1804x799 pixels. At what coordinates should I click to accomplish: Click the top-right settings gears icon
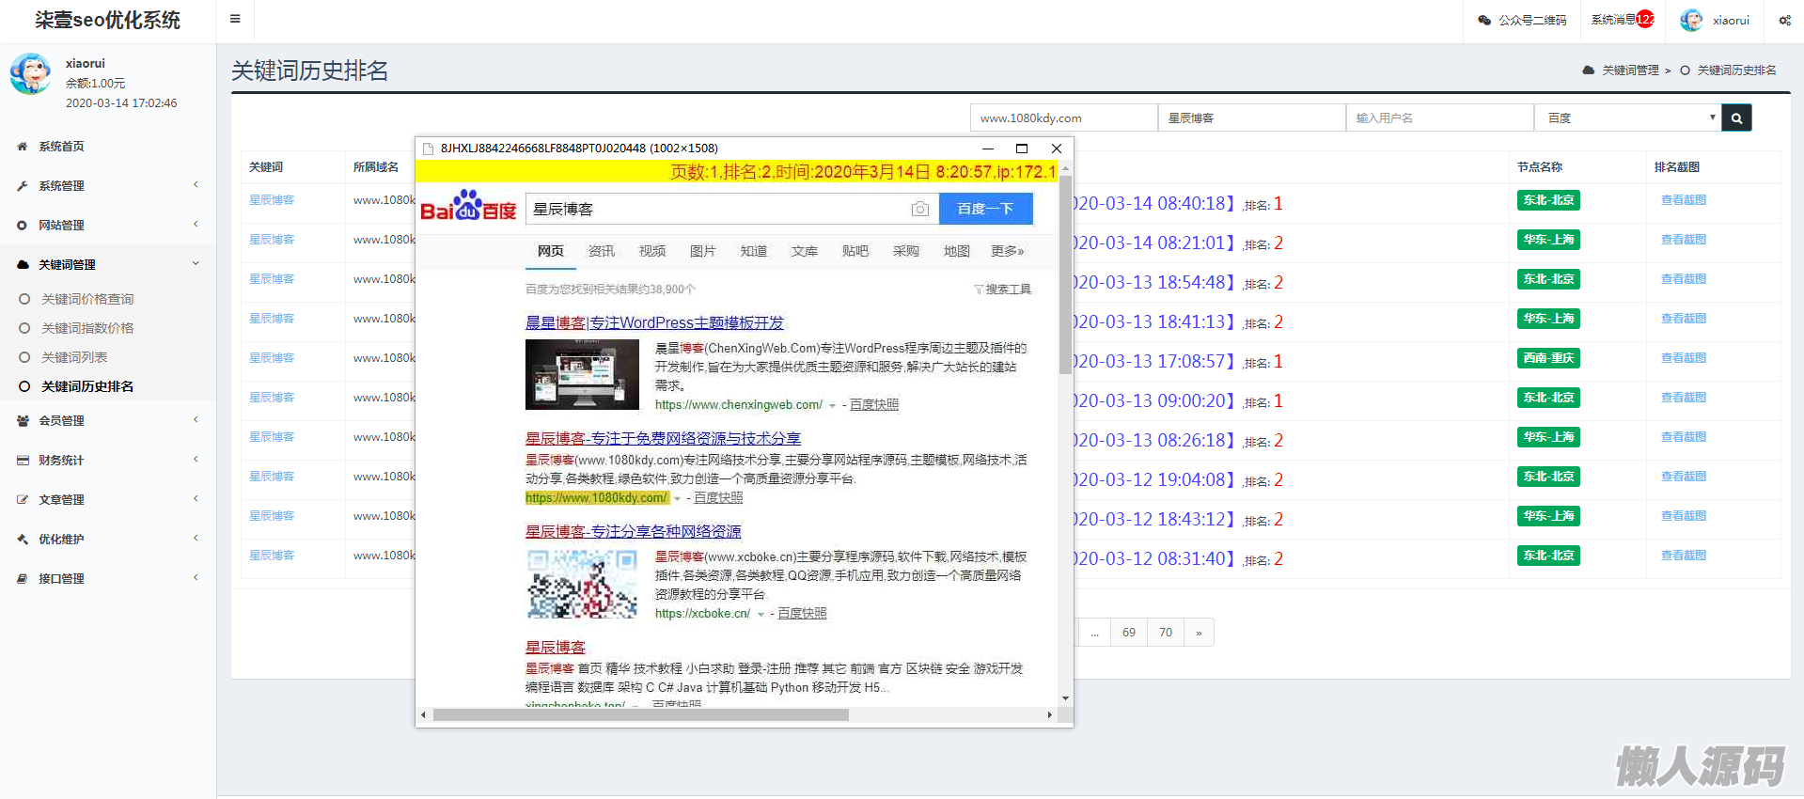[x=1784, y=20]
